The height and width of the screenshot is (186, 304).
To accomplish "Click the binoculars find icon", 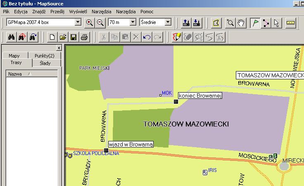I will [12, 37].
